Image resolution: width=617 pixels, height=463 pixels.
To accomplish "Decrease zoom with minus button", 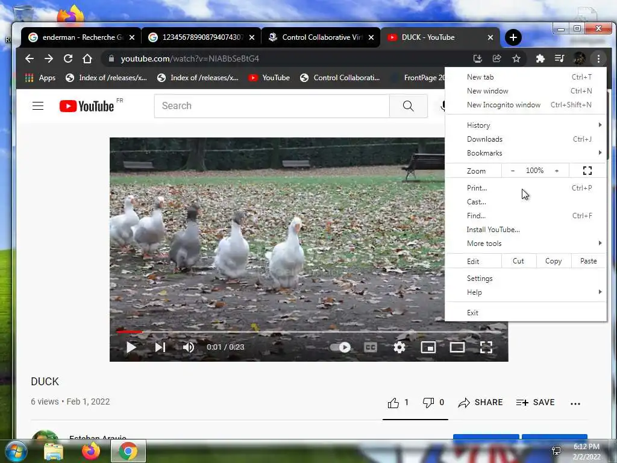I will [512, 171].
